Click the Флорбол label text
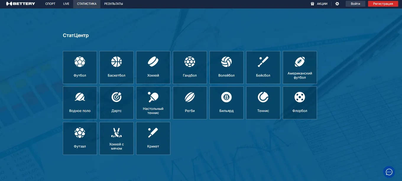Image resolution: width=402 pixels, height=181 pixels. 300,111
